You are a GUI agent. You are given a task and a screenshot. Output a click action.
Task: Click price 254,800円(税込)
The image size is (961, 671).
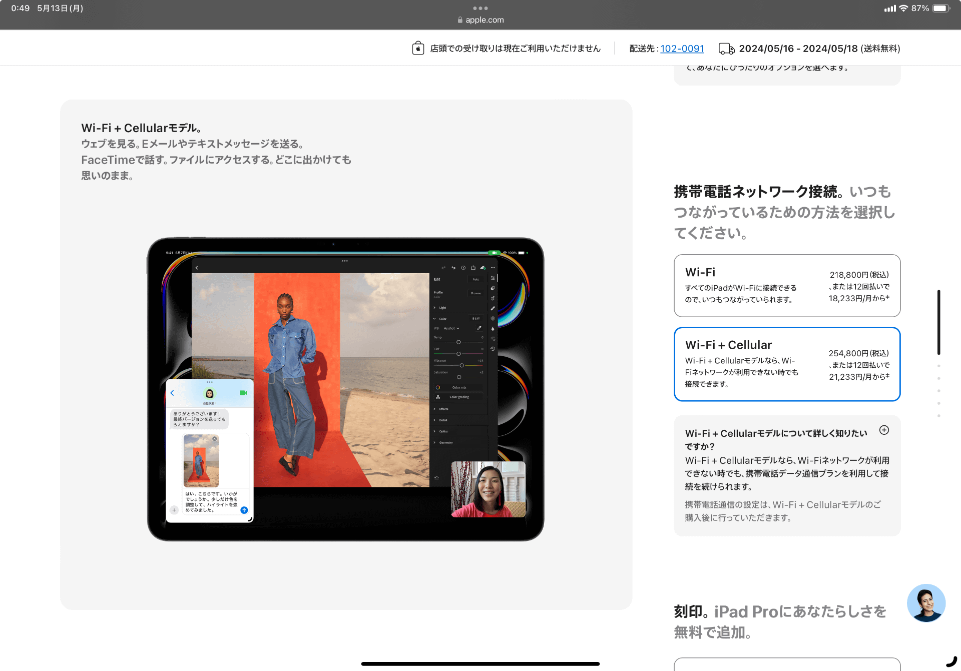click(x=858, y=353)
